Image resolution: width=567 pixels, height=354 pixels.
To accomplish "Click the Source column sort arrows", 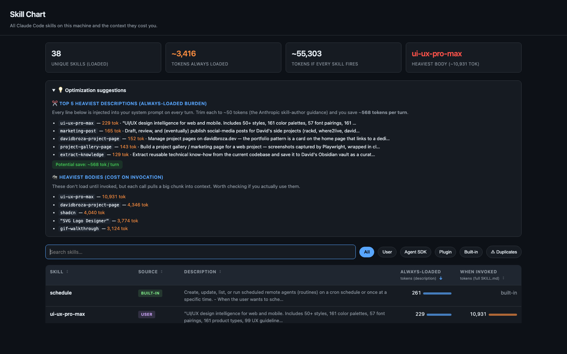I will (x=162, y=272).
